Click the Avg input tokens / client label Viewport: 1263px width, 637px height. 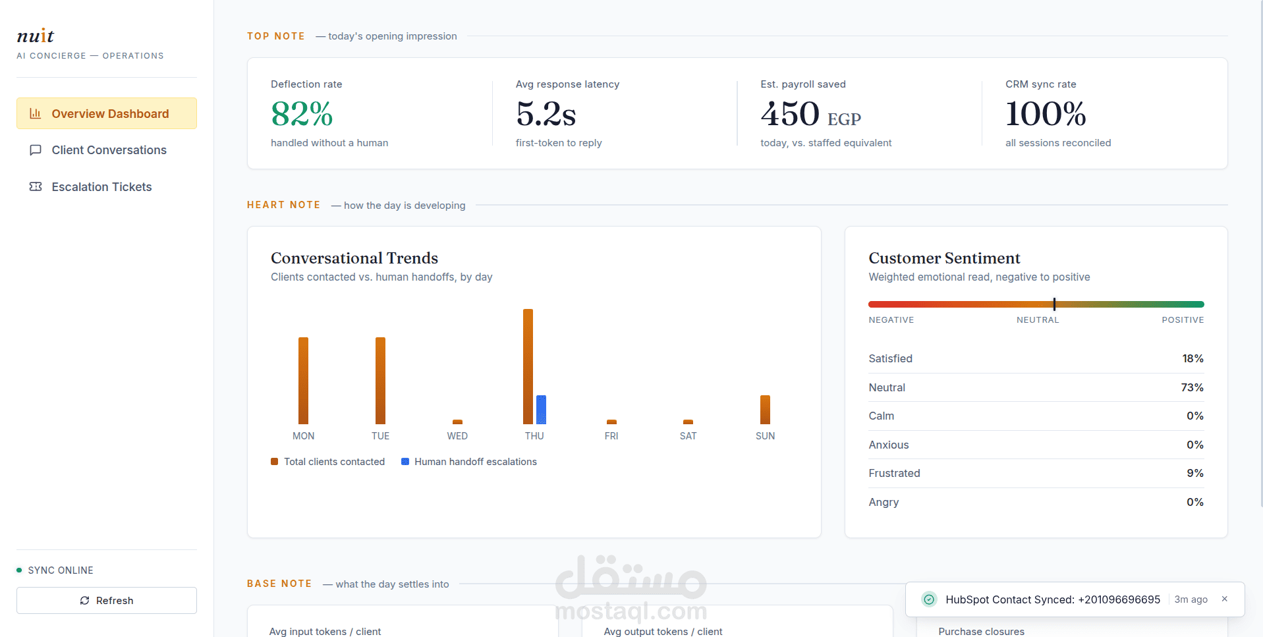(325, 631)
